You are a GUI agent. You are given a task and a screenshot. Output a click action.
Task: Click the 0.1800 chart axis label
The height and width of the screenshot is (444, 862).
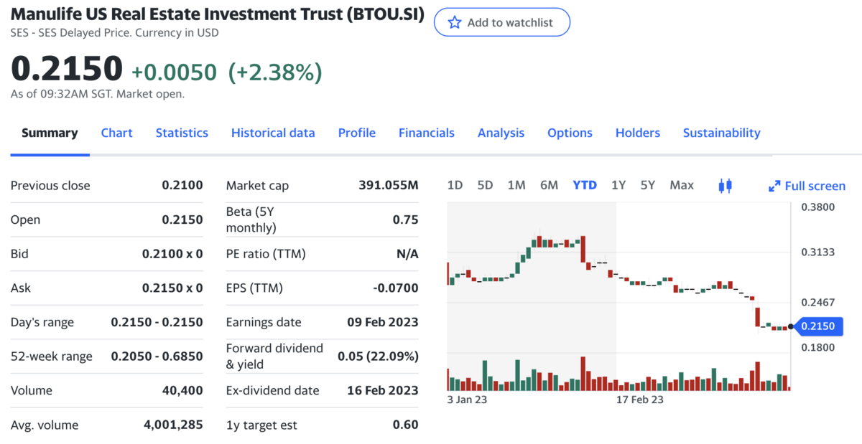(817, 347)
